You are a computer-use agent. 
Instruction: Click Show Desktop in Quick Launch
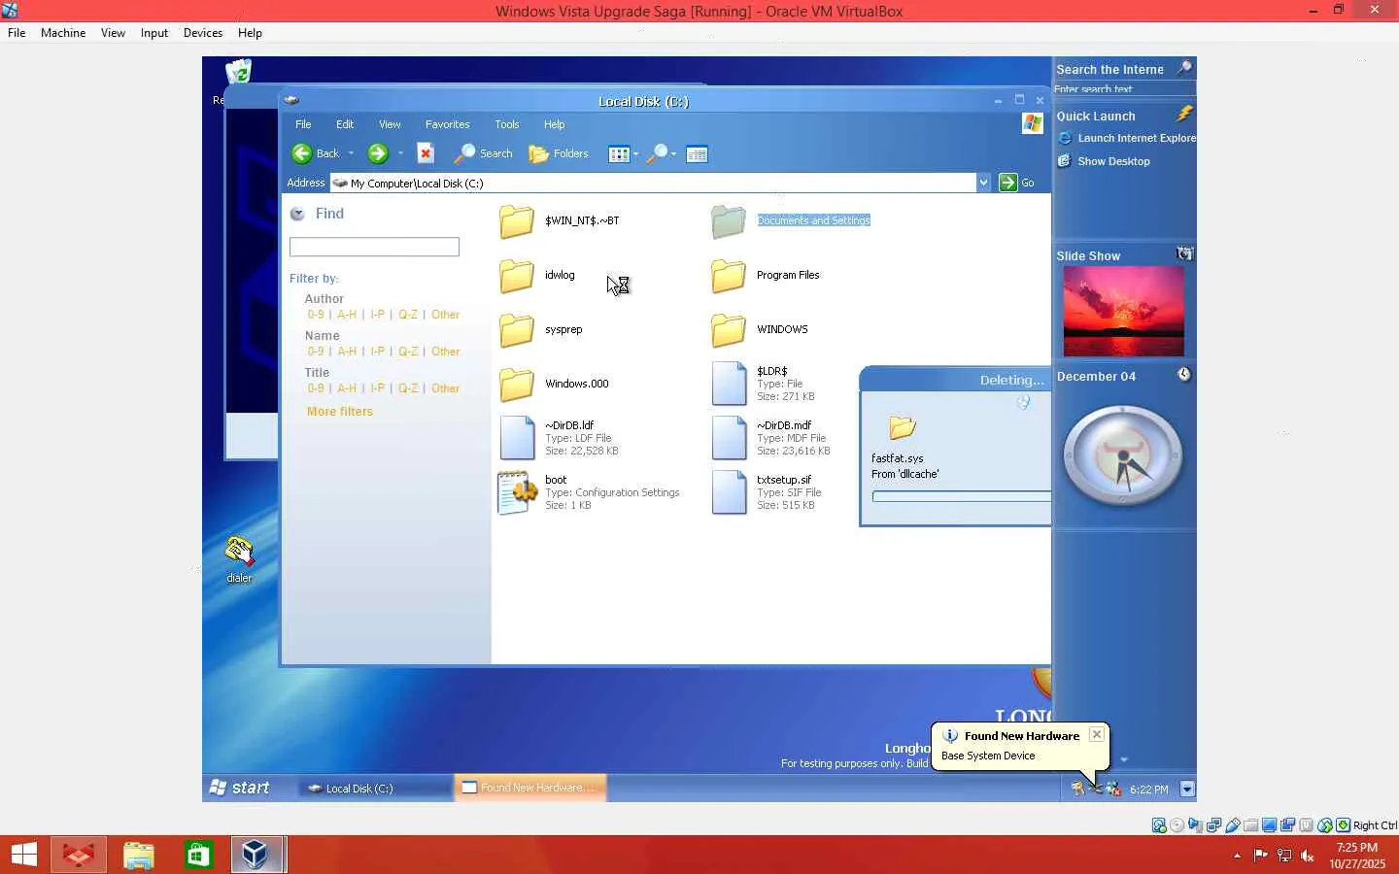(1104, 161)
